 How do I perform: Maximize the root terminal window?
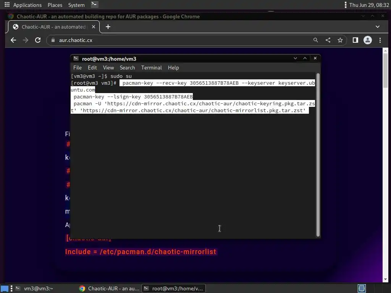point(305,58)
